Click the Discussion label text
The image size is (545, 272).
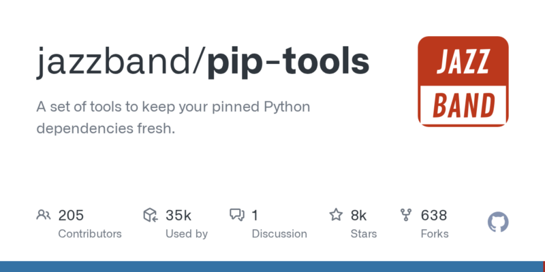tap(279, 234)
